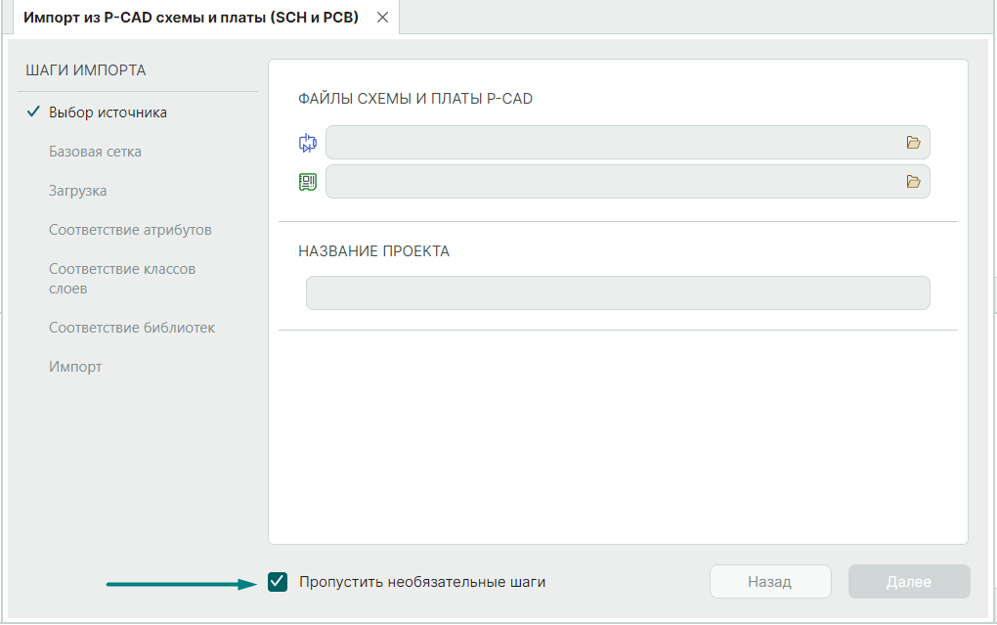Viewport: 997px width, 625px height.
Task: Select the 'Загрузка' step
Action: (x=77, y=191)
